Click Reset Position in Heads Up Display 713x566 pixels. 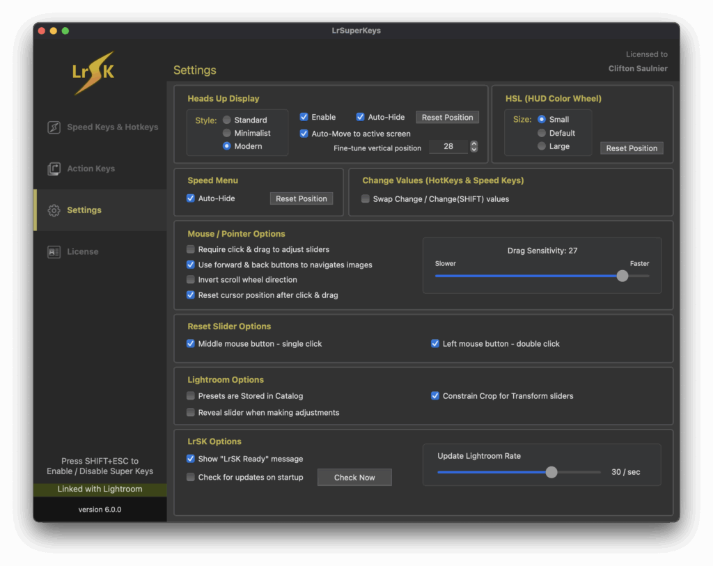[x=448, y=117]
